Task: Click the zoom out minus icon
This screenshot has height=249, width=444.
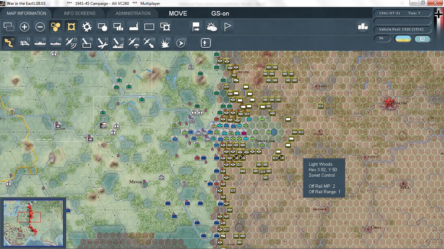Action: point(40,27)
